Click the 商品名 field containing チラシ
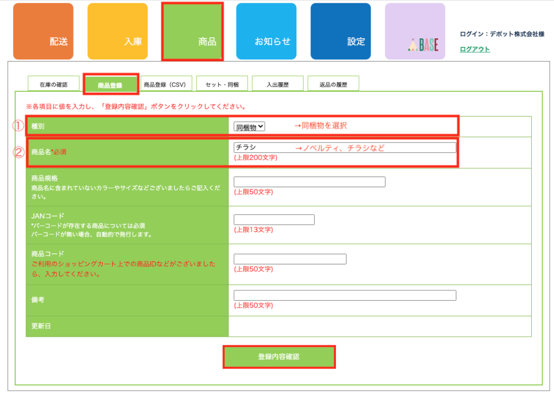The width and height of the screenshot is (554, 394). 345,147
